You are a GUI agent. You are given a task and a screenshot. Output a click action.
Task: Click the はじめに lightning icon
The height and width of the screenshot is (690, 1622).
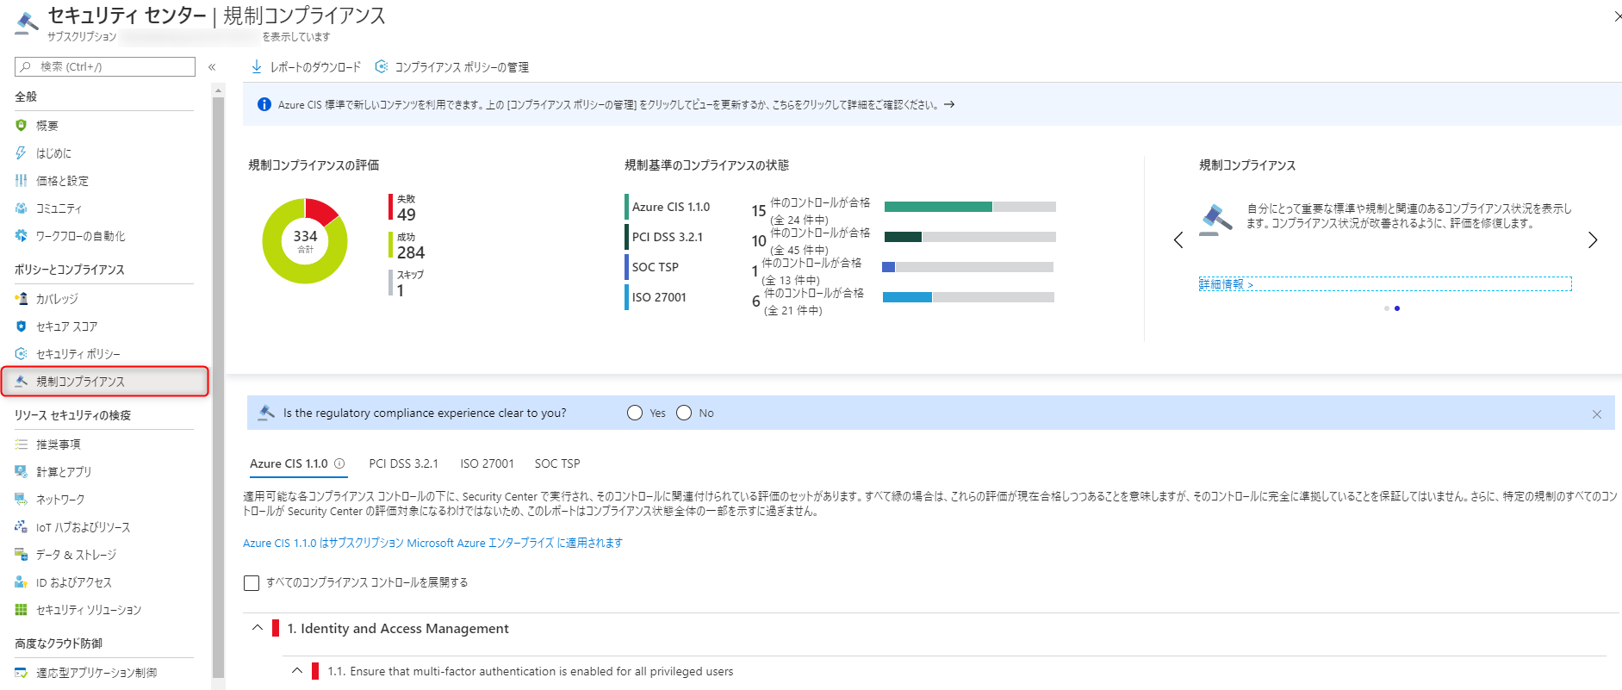click(21, 152)
